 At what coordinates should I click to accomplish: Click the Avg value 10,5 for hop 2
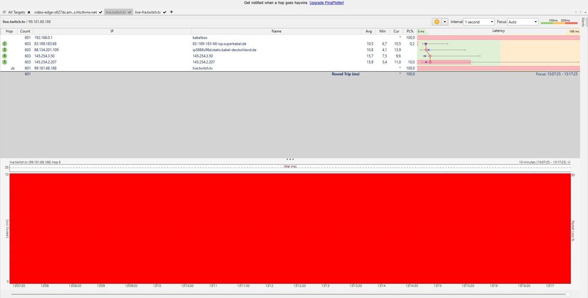[x=370, y=44]
